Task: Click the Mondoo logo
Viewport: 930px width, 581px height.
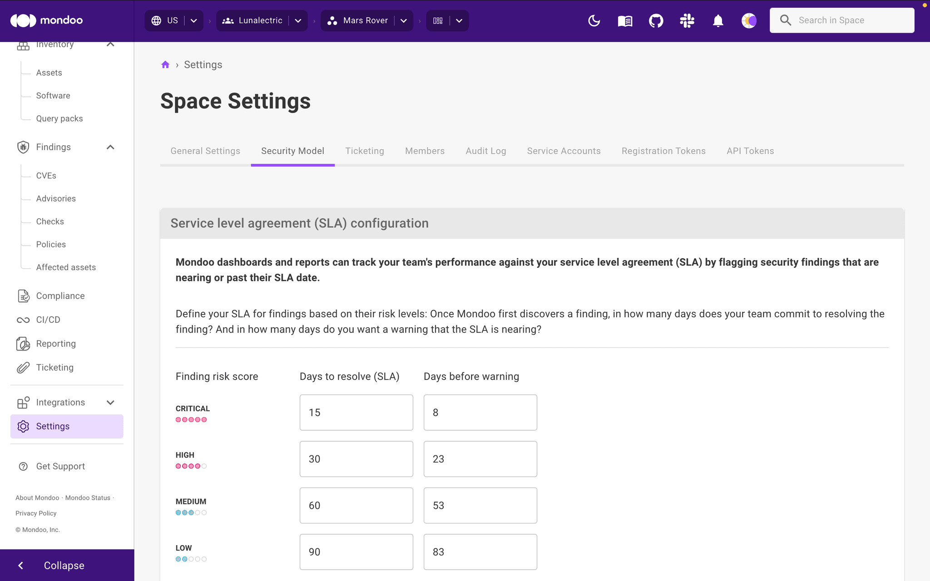Action: point(45,20)
